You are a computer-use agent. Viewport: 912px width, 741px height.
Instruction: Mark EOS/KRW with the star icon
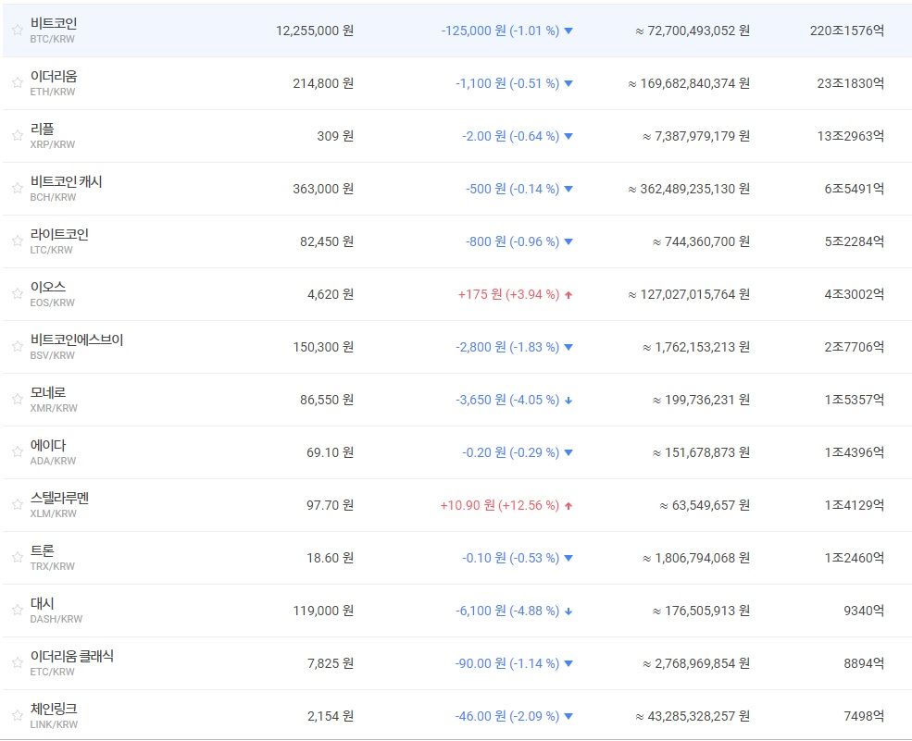[x=17, y=293]
